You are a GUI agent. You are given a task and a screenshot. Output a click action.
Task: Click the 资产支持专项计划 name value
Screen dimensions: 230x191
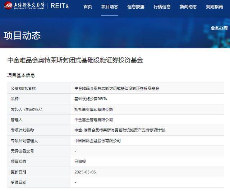(x=119, y=130)
